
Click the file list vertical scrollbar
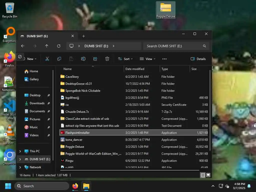coord(210,110)
